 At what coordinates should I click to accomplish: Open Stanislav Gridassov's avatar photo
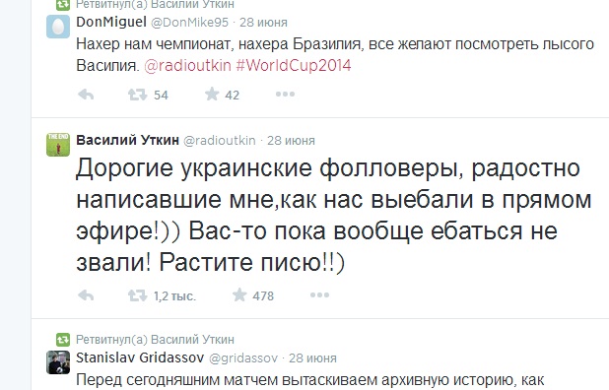pyautogui.click(x=58, y=362)
